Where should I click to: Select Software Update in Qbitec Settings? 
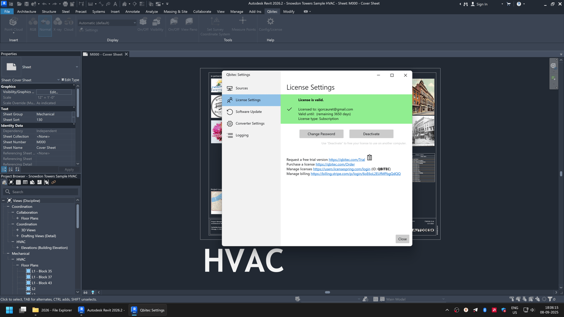tap(251, 112)
